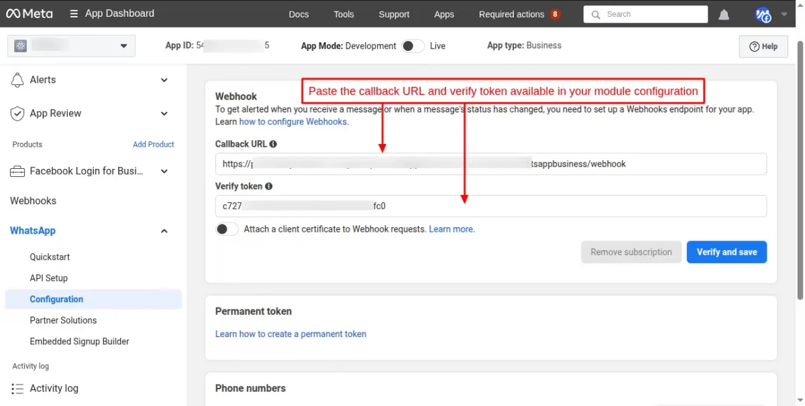This screenshot has width=805, height=406.
Task: Select API Setup in the sidebar
Action: click(48, 278)
